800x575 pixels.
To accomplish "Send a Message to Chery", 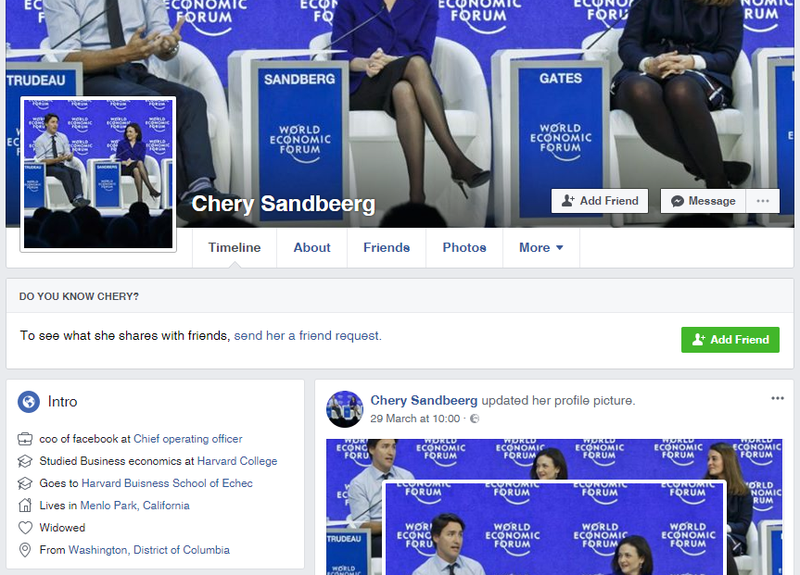I will (703, 201).
